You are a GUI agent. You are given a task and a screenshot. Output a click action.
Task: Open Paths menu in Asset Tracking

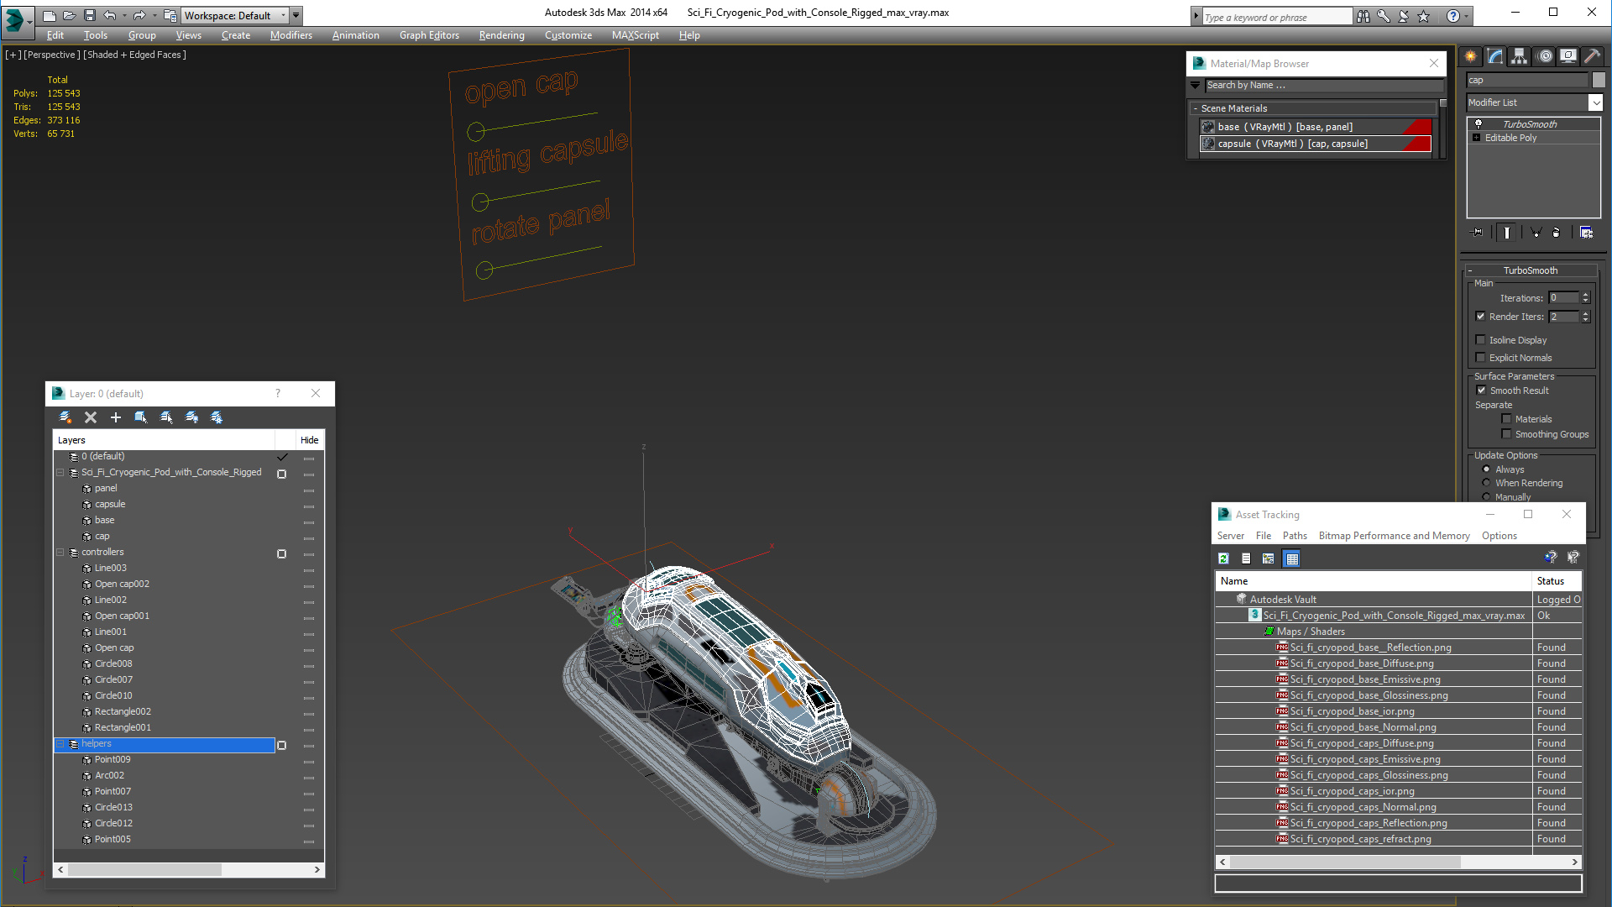click(x=1295, y=536)
